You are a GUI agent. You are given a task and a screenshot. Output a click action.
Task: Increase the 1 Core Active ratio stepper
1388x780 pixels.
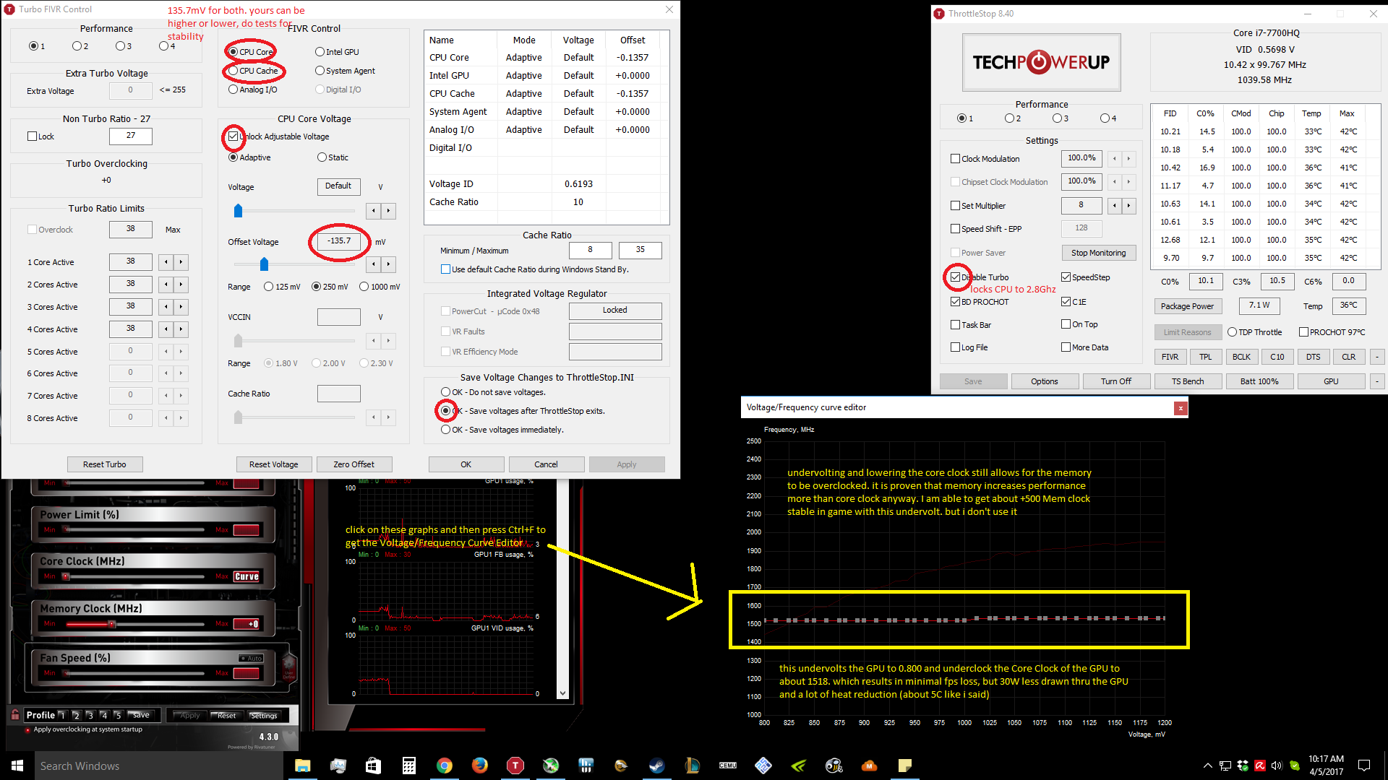(181, 262)
